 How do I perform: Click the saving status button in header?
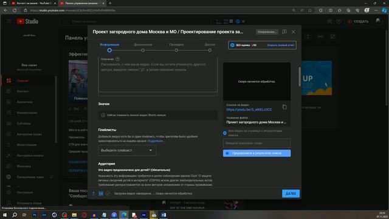(267, 32)
